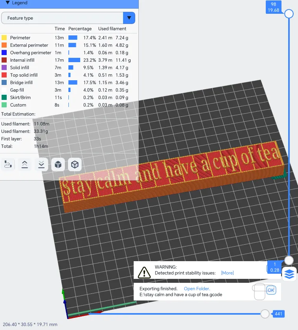Click the blue Overhang perimeter swatch
This screenshot has width=298, height=330.
4,53
